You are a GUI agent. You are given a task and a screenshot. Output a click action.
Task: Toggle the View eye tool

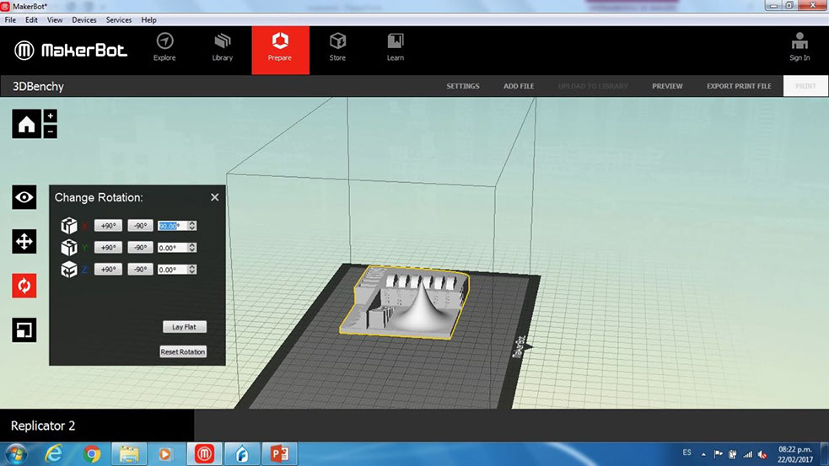click(24, 197)
